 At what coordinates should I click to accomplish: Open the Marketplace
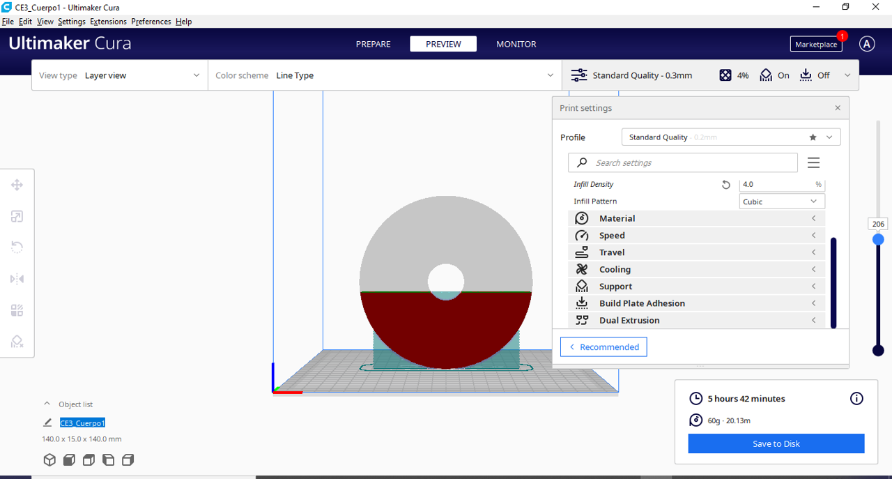(816, 44)
